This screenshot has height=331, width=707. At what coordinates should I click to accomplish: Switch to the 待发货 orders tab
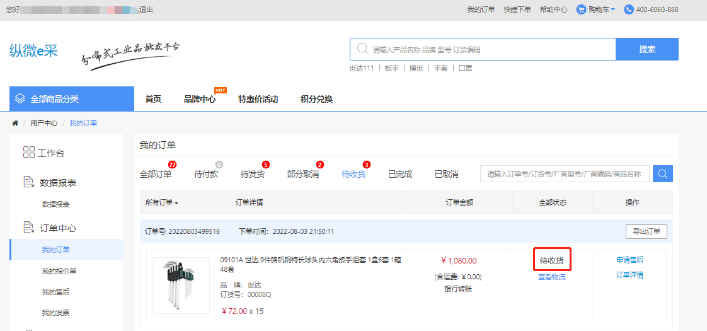(252, 174)
